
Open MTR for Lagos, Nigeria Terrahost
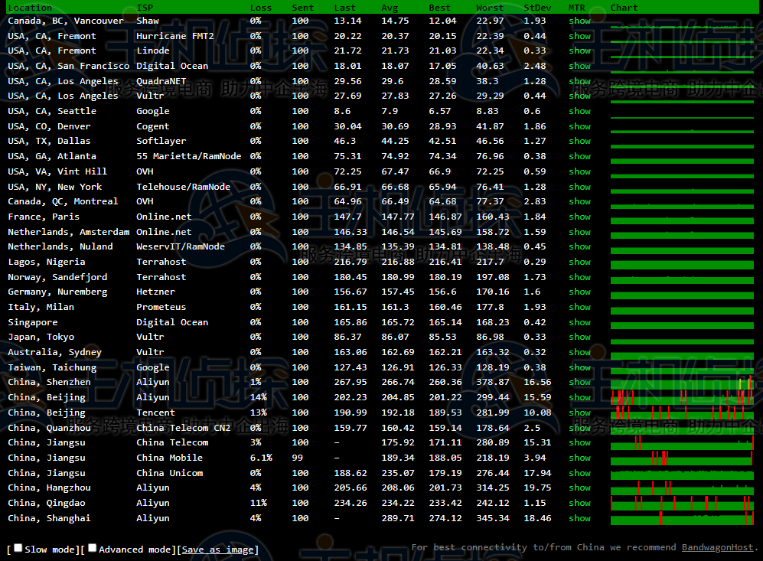pyautogui.click(x=579, y=262)
